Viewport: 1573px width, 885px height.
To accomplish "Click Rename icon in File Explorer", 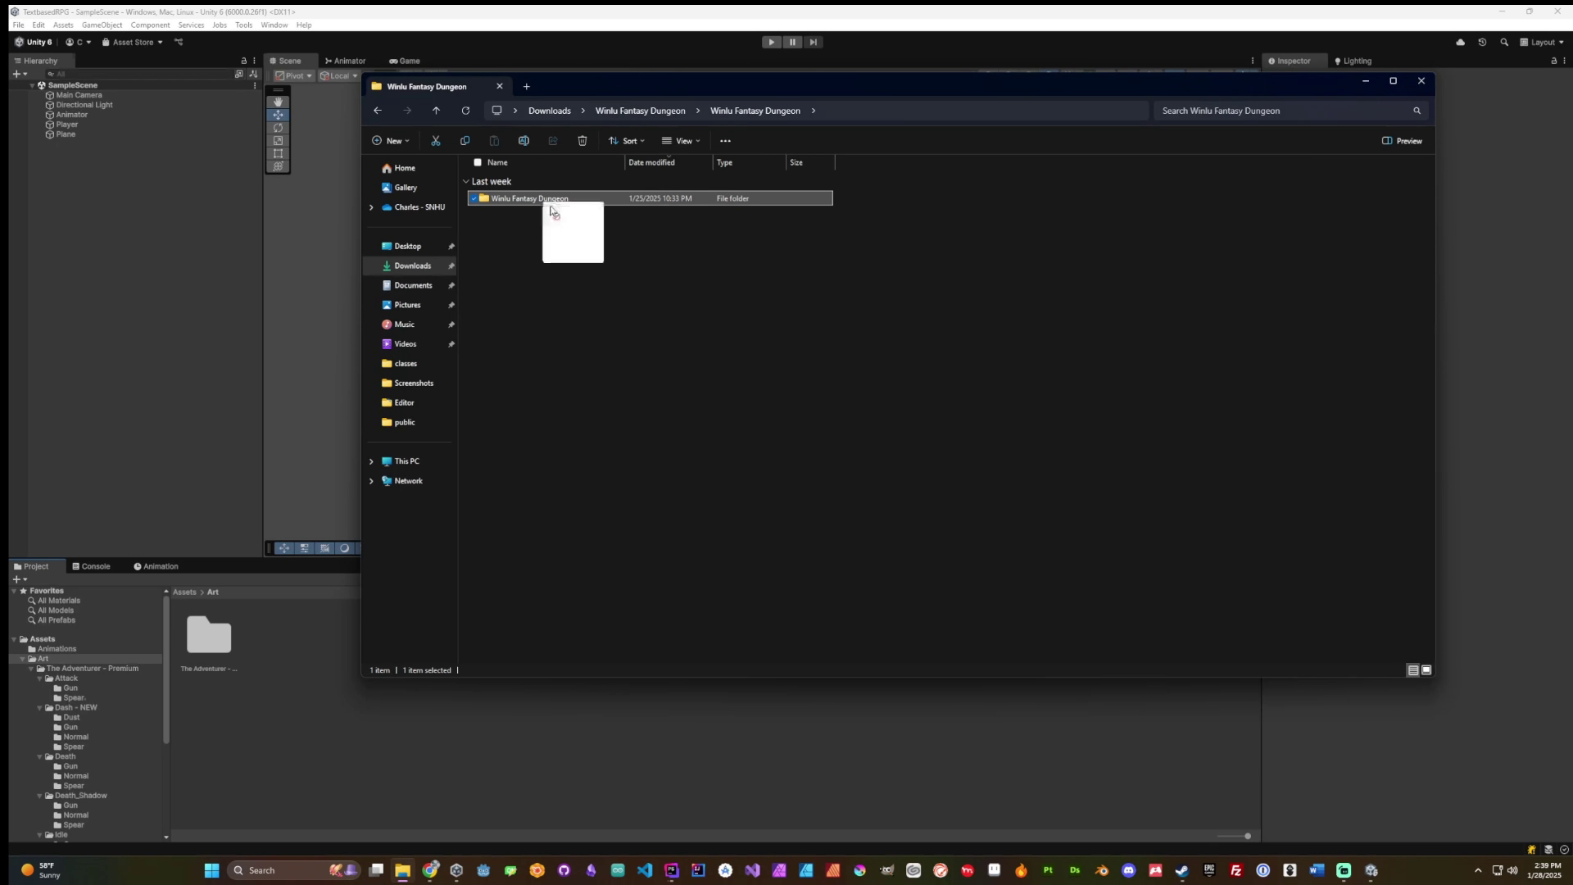I will coord(524,141).
